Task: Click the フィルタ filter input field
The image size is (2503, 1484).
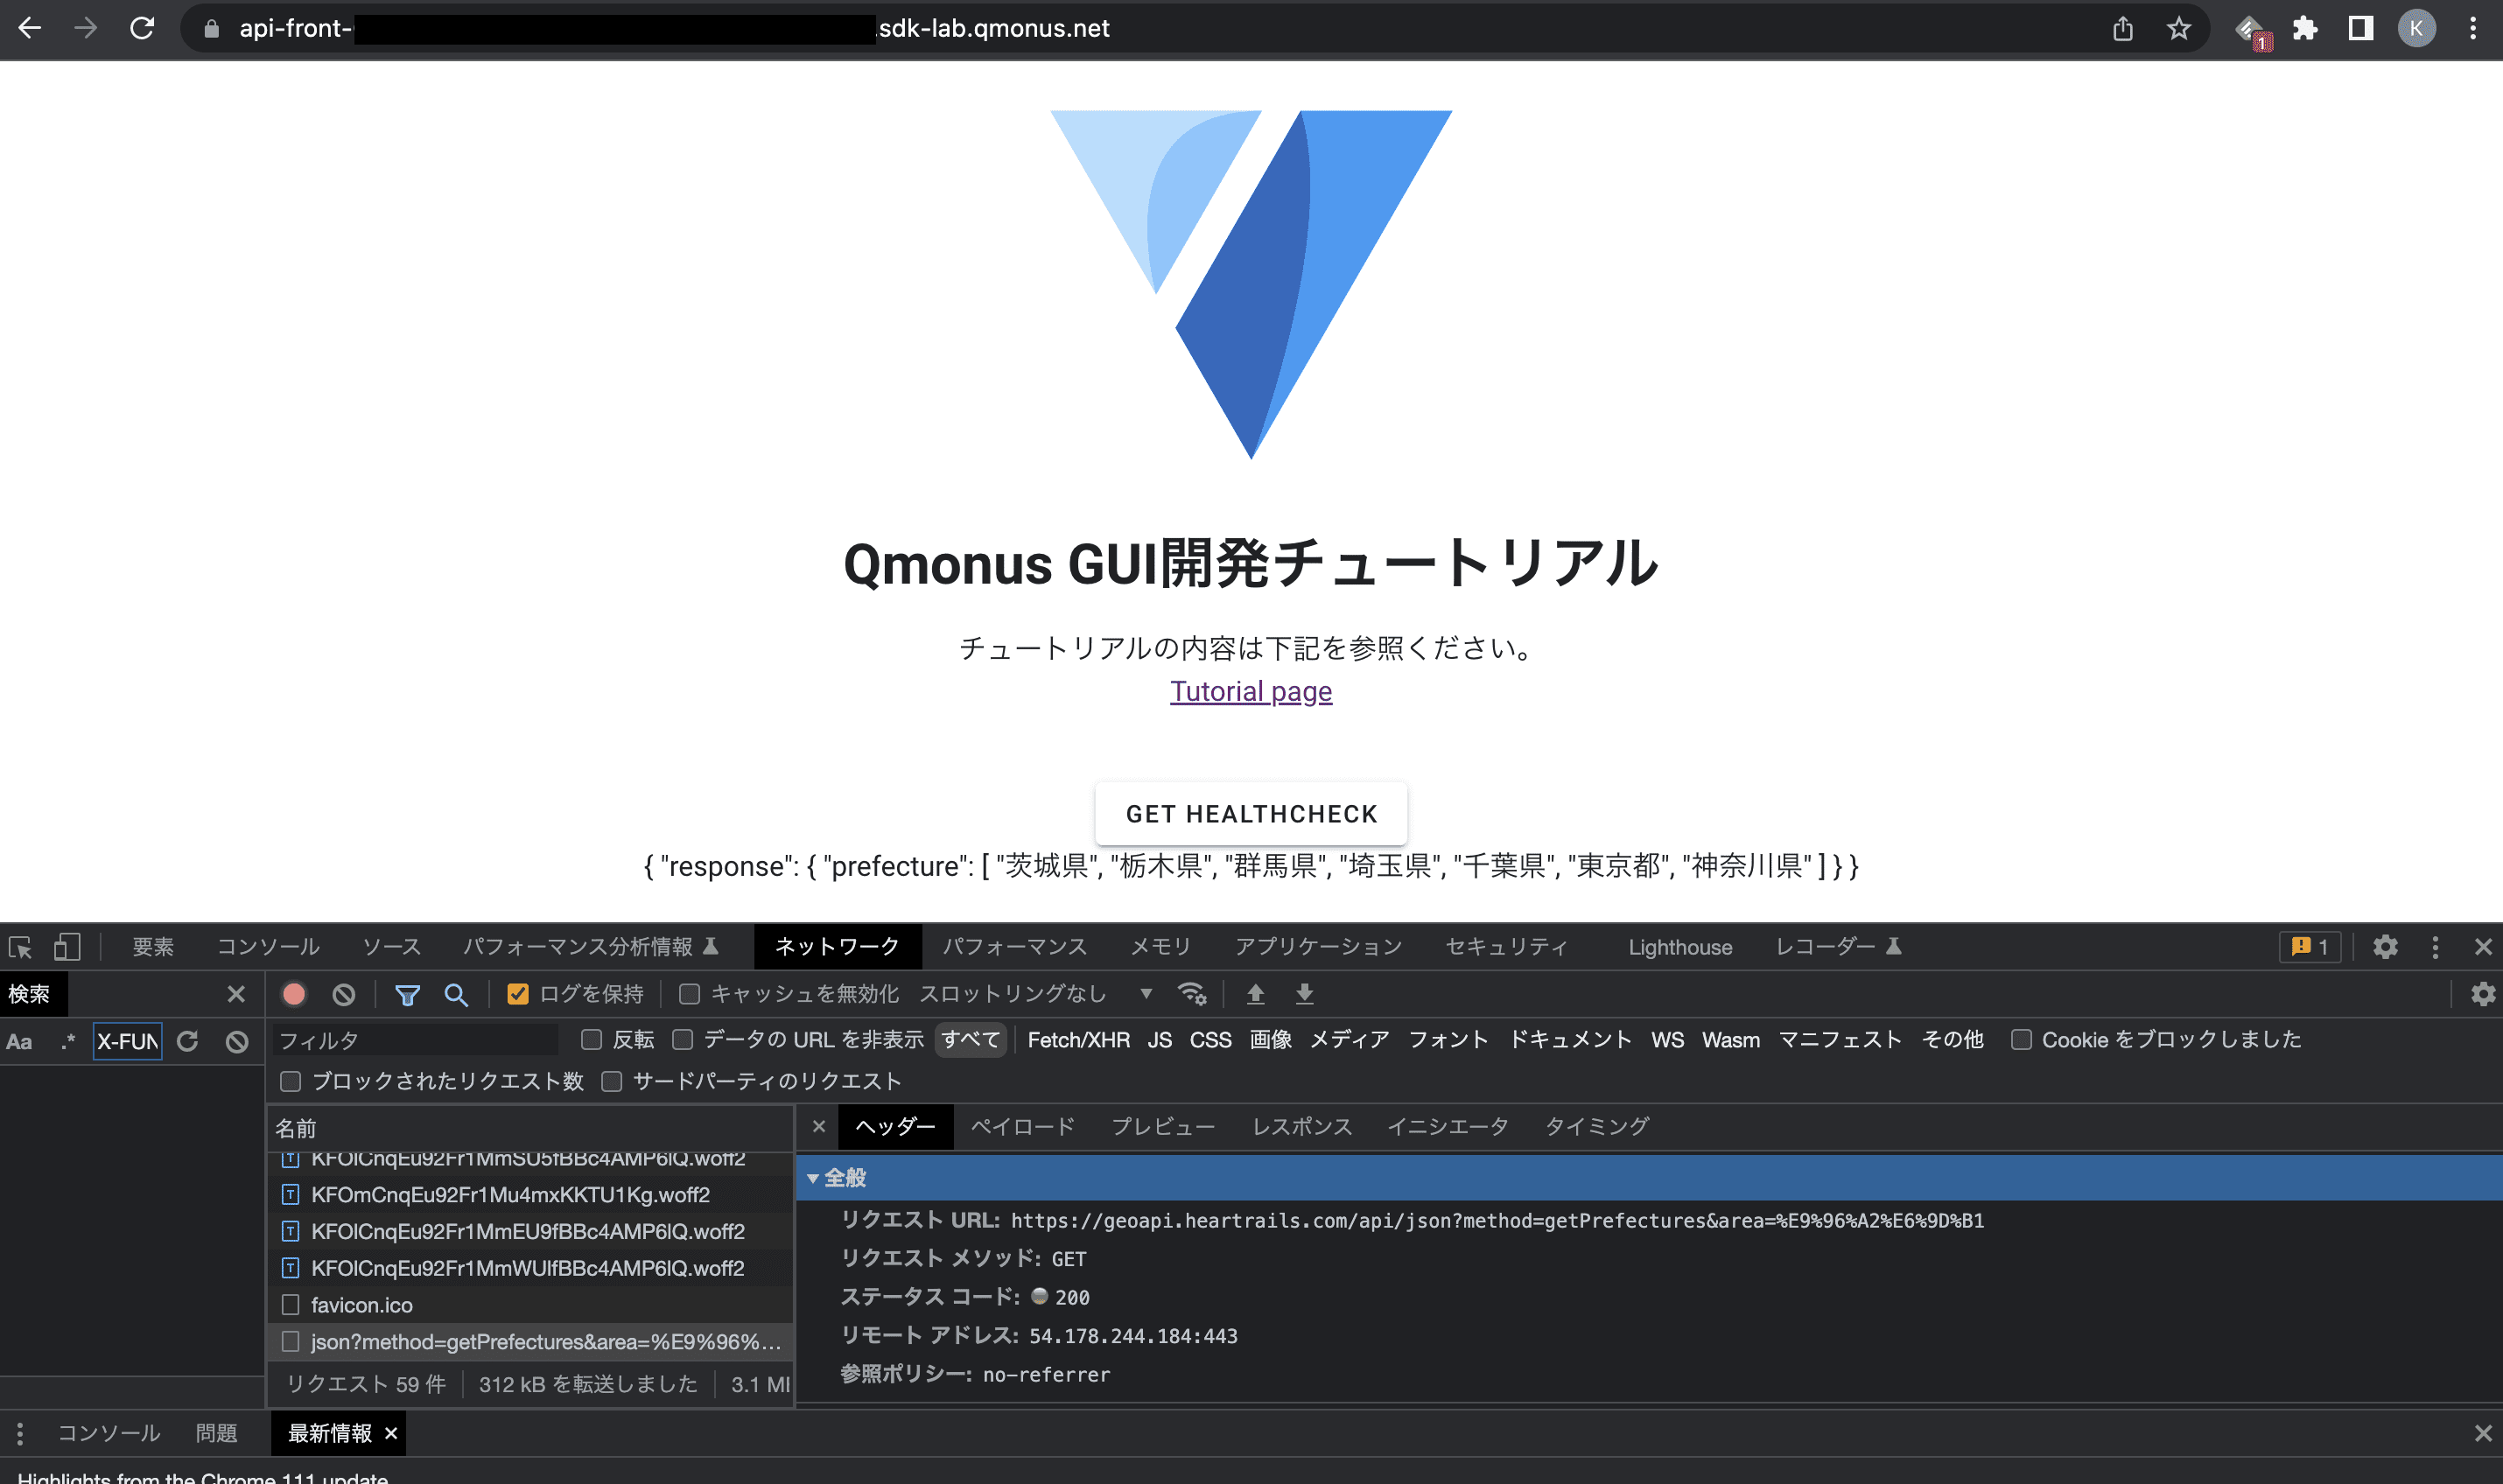Action: pyautogui.click(x=415, y=1041)
